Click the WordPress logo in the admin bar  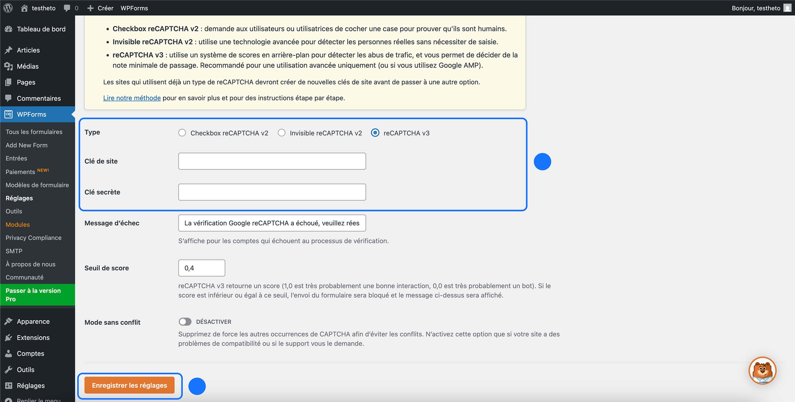[x=8, y=8]
